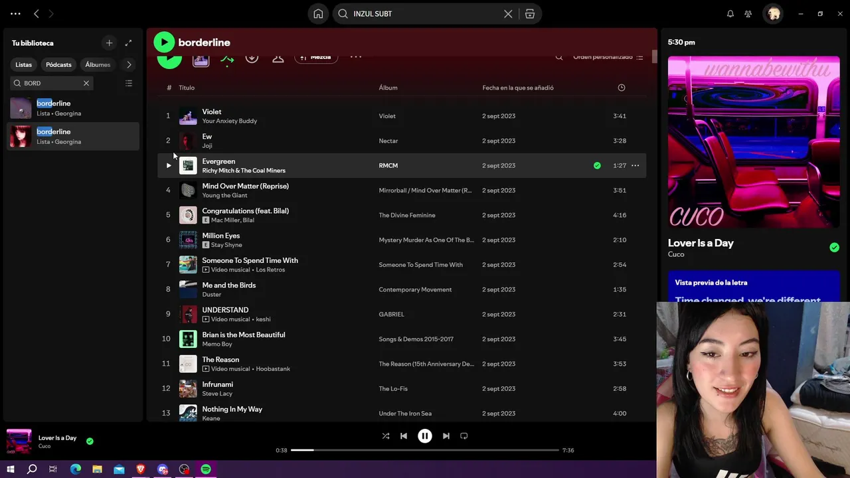Select the Pódcasts filter chip
The image size is (850, 478).
point(58,64)
